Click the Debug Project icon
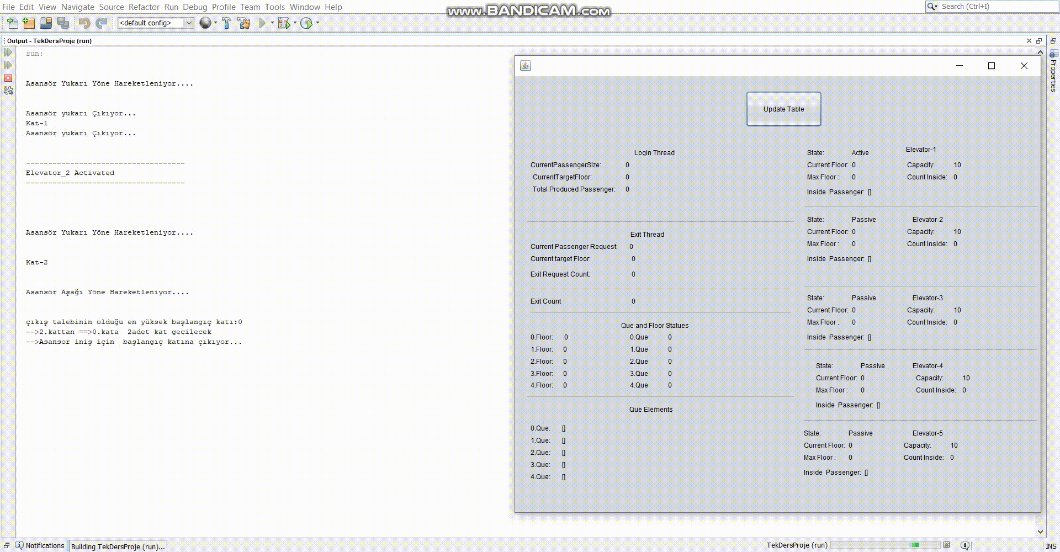This screenshot has width=1060, height=552. tap(284, 23)
